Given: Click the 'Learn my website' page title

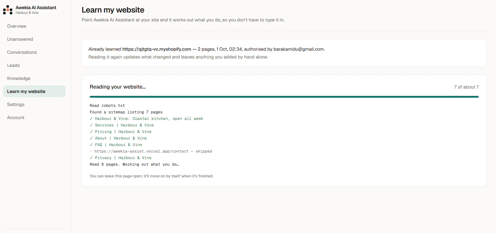Looking at the screenshot, I should point(113,10).
